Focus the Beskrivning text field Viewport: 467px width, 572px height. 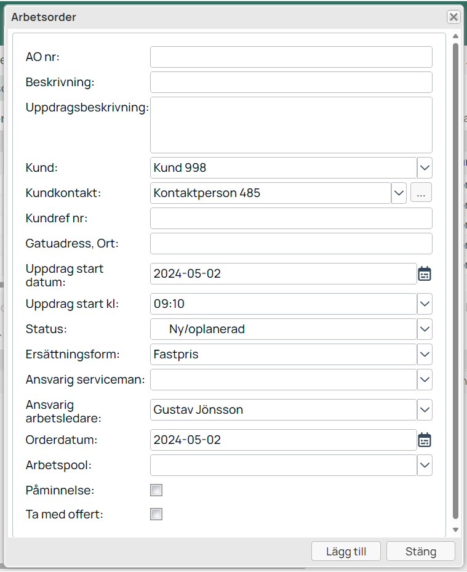[x=291, y=82]
